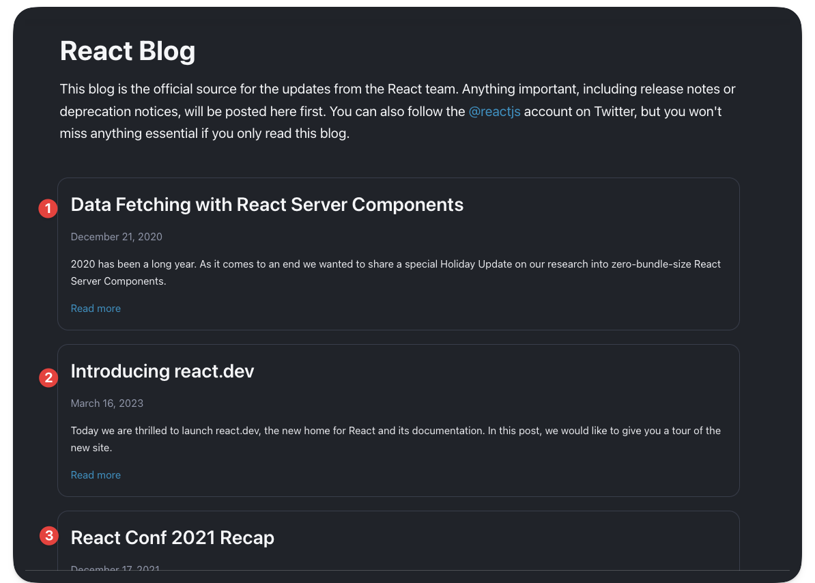Click the red number 1 badge
Image resolution: width=815 pixels, height=583 pixels.
coord(48,209)
